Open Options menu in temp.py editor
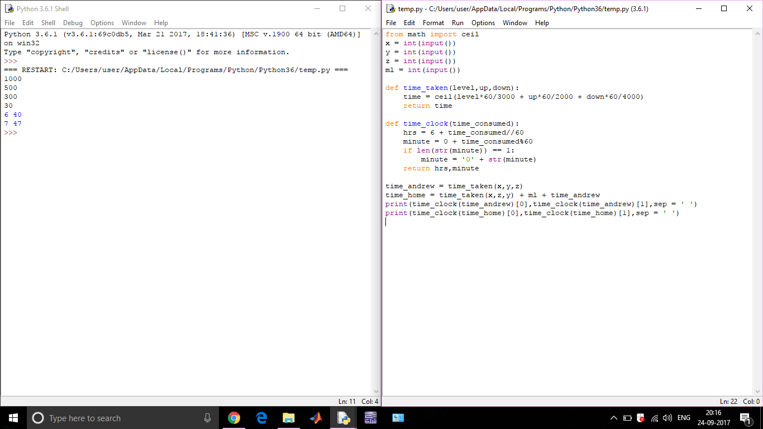763x429 pixels. point(483,23)
